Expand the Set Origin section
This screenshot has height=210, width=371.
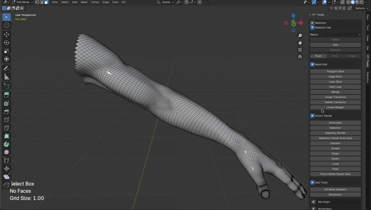pyautogui.click(x=322, y=202)
